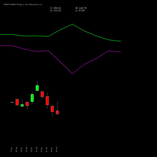Select the small green candle above 21 Apr
Image resolution: width=157 pixels, height=157 pixels.
click(22, 106)
